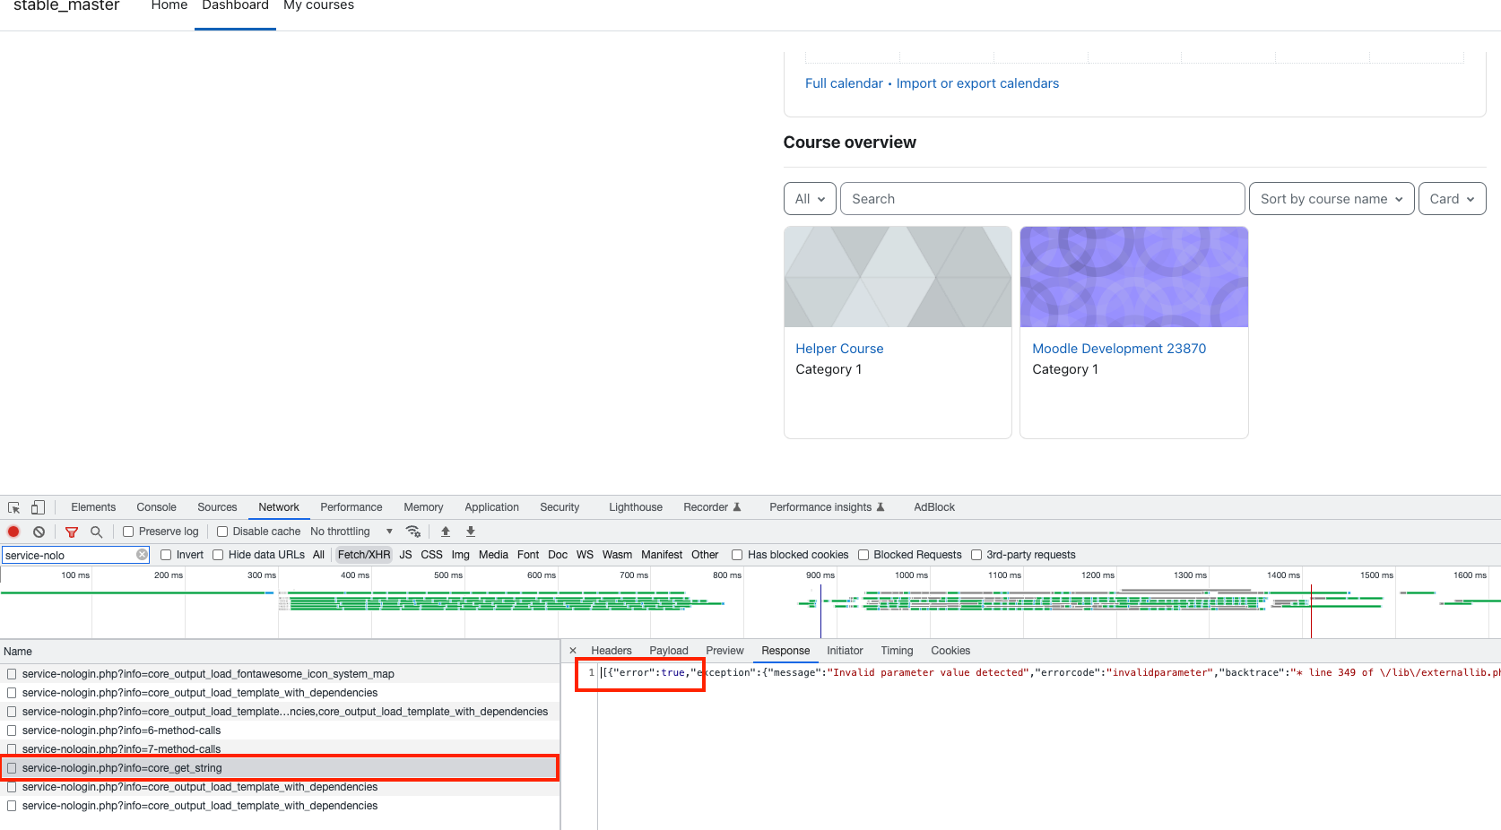Open the Recorder panel tab

click(712, 507)
